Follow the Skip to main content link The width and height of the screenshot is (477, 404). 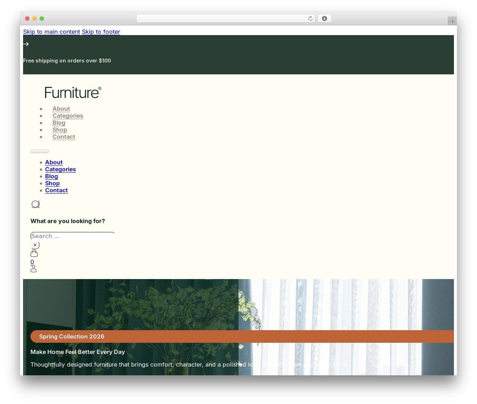pos(51,32)
